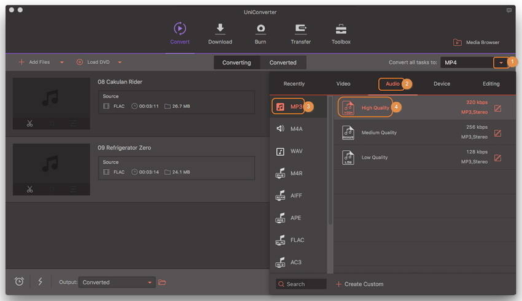Switch to the Converted tab
This screenshot has height=301, width=522.
click(283, 63)
